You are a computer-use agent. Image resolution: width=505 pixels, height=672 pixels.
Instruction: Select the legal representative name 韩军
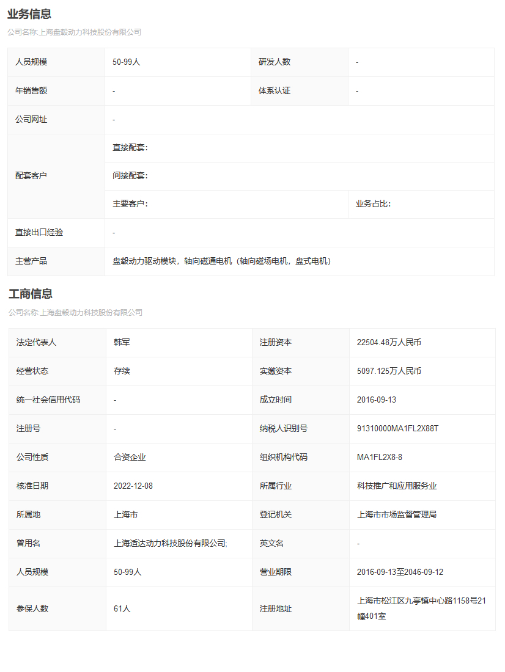[122, 343]
